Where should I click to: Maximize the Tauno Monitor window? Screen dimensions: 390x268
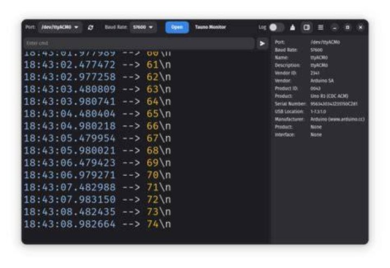coord(347,28)
